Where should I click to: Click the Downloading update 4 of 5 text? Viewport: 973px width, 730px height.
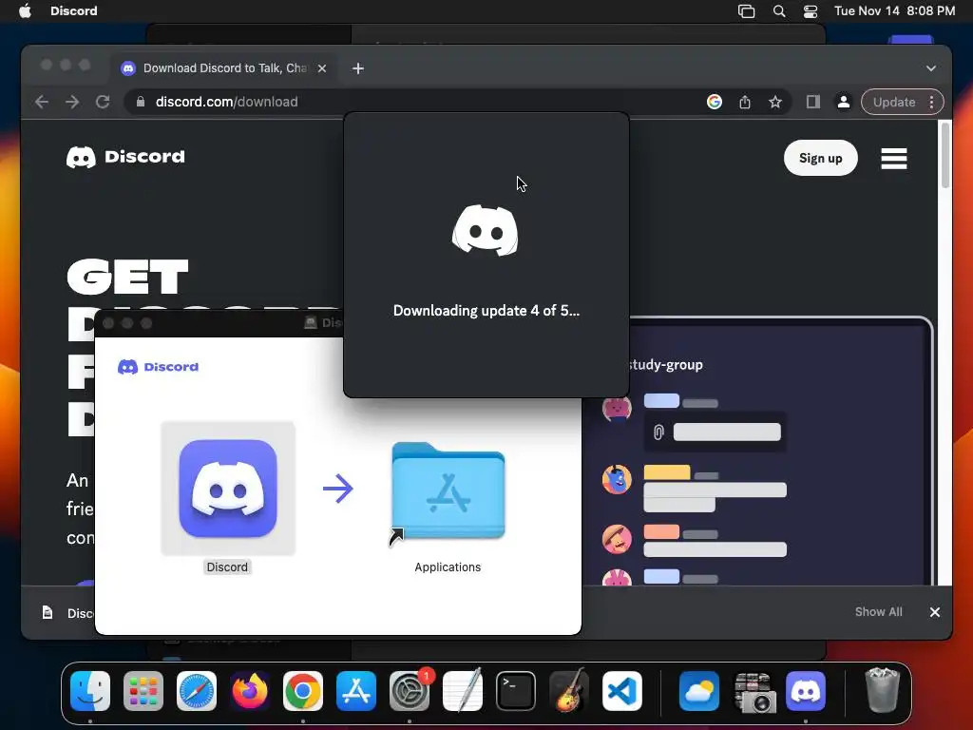pyautogui.click(x=486, y=311)
